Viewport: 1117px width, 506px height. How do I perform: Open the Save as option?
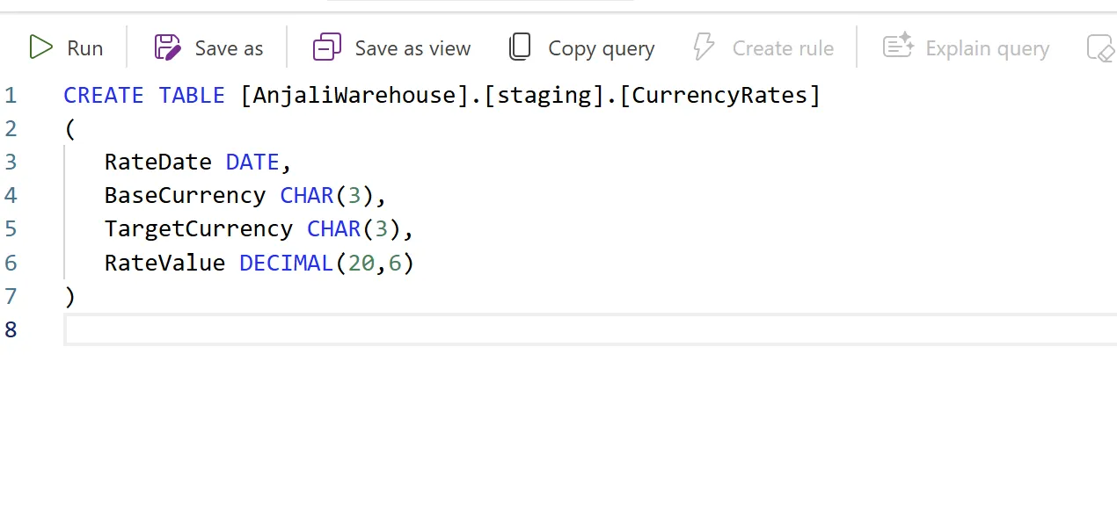pyautogui.click(x=208, y=47)
